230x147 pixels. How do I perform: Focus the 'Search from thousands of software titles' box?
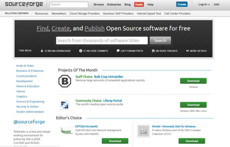coord(102,40)
